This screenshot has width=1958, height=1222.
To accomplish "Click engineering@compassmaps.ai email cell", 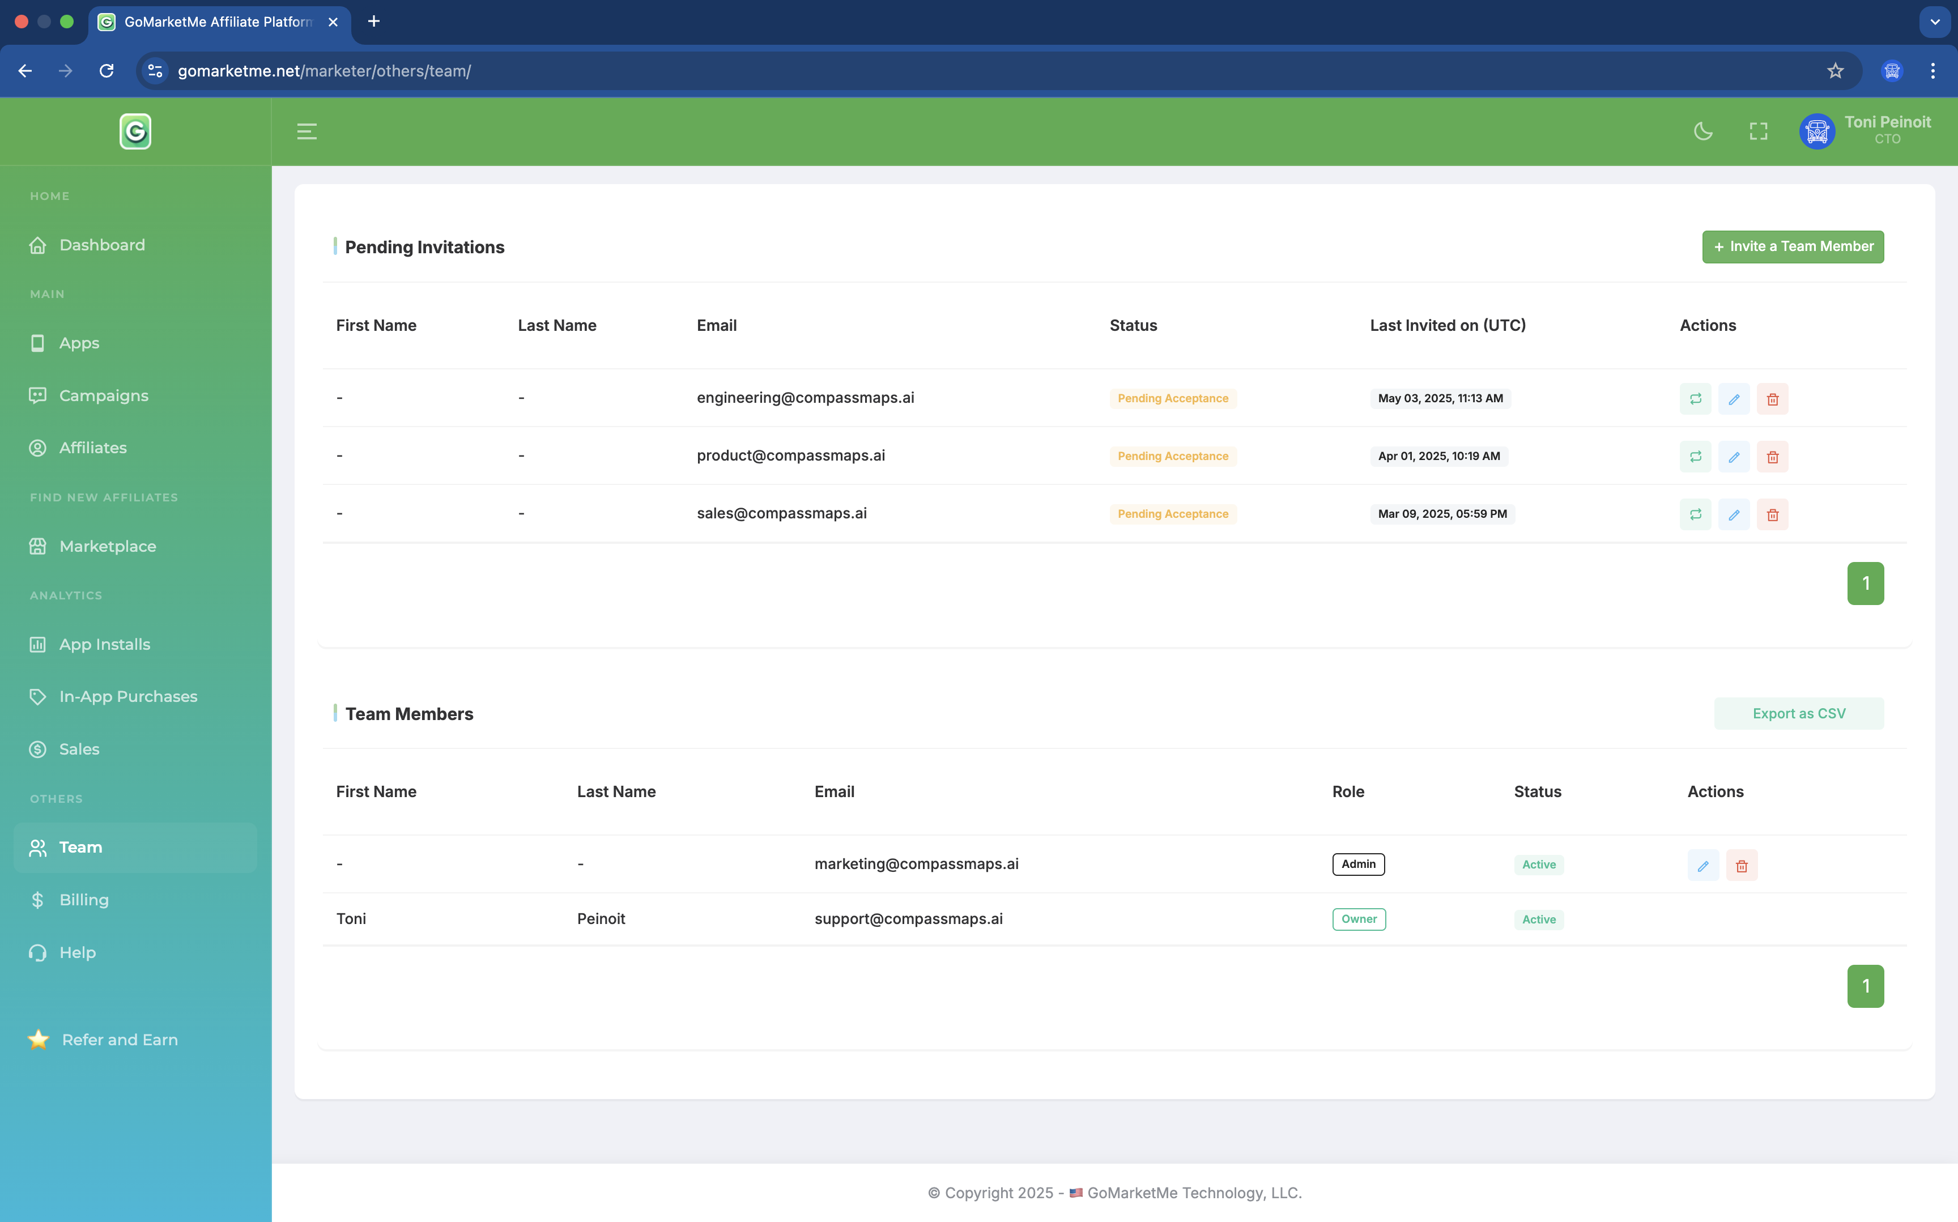I will point(806,398).
